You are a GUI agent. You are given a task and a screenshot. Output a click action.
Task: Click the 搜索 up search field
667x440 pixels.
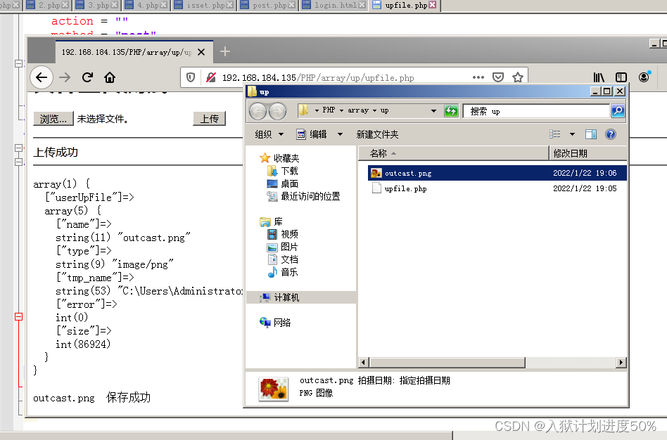click(x=536, y=111)
